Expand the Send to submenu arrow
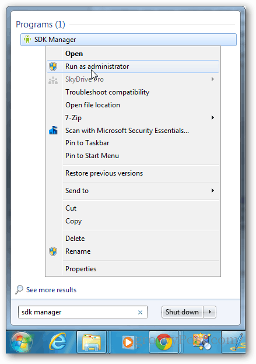 213,191
